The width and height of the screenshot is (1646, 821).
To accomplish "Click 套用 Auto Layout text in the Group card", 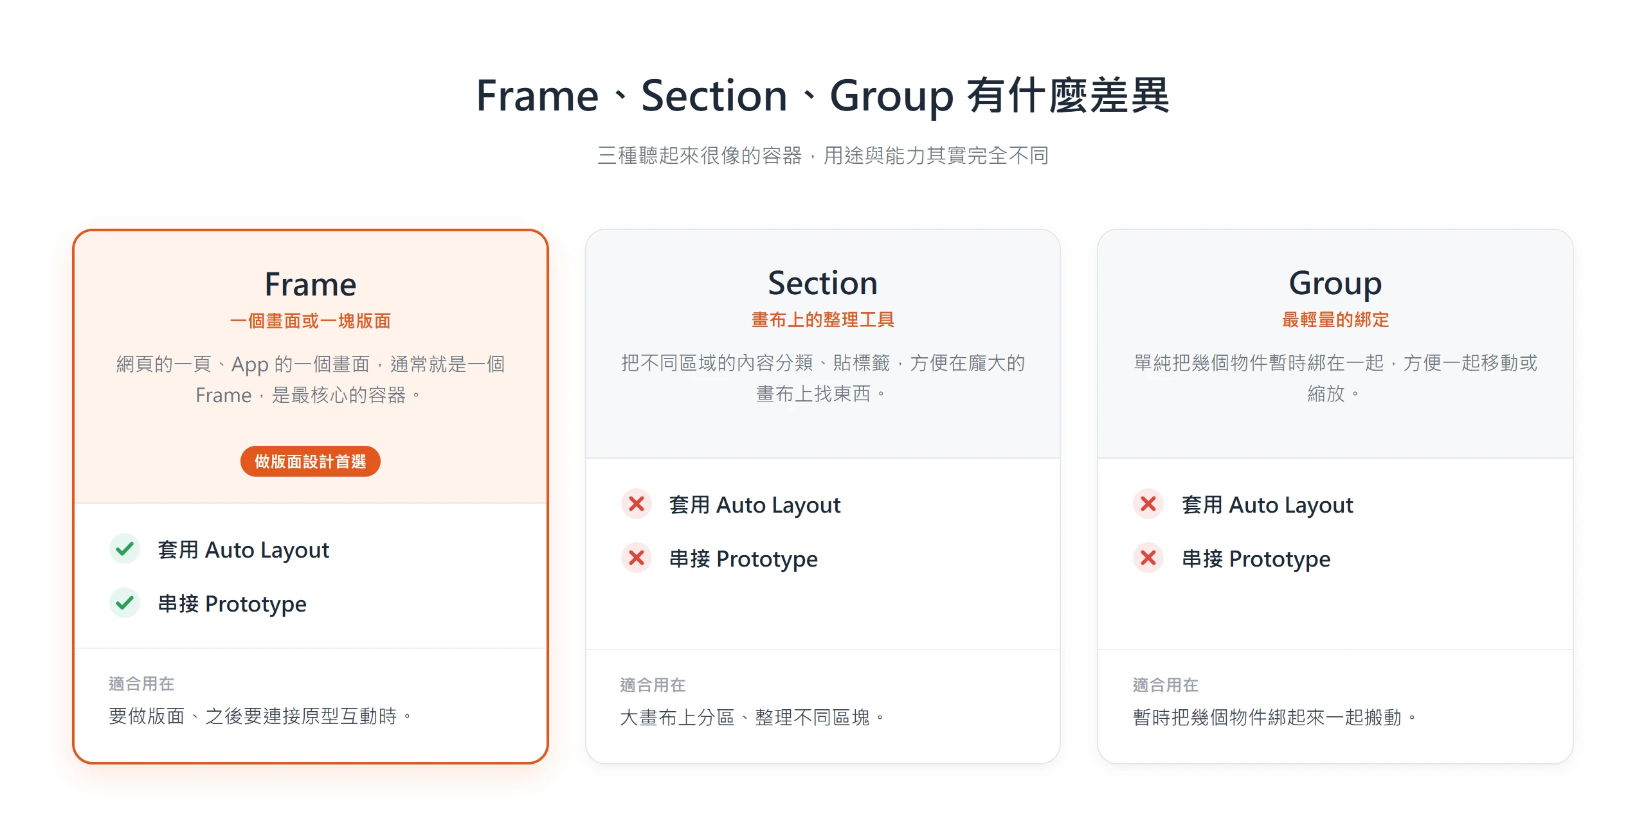I will [x=1267, y=505].
